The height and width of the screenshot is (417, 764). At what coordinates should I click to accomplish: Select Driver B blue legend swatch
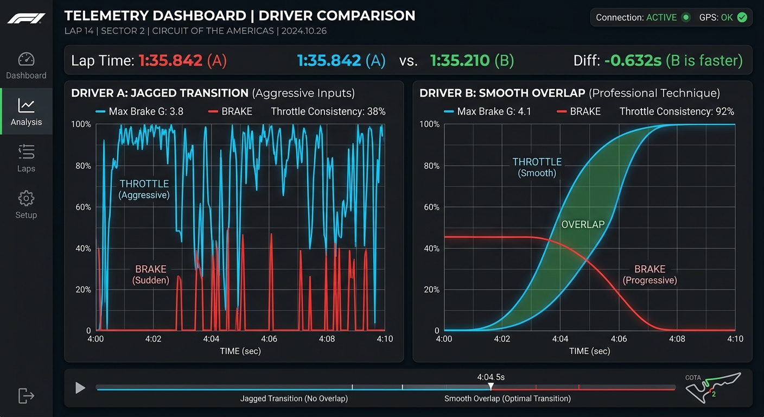coord(448,112)
